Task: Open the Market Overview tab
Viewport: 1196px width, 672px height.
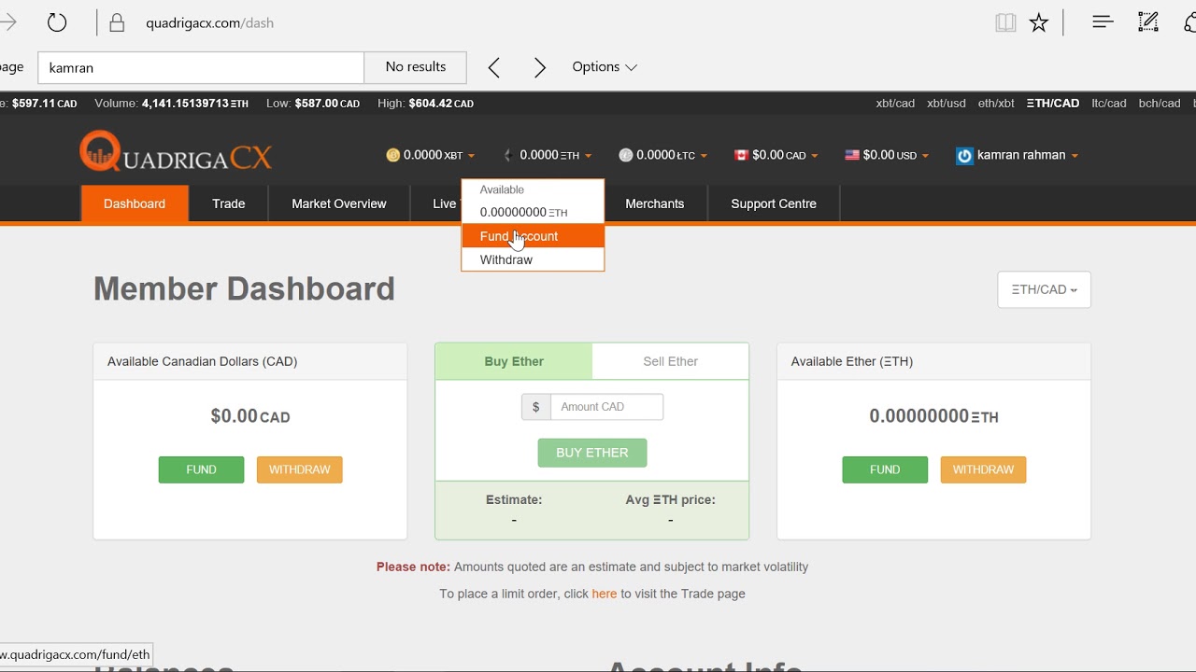Action: coord(339,203)
